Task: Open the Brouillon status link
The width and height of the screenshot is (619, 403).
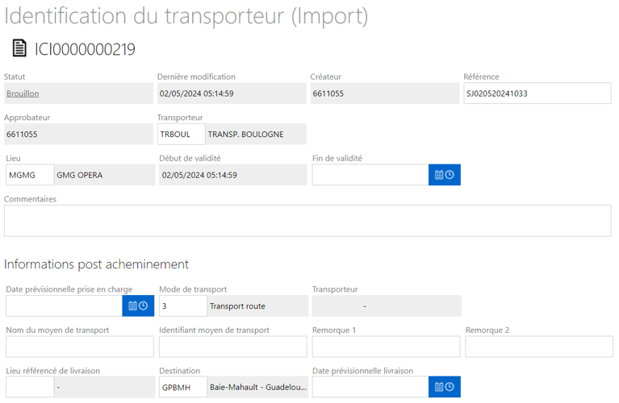Action: pos(23,93)
